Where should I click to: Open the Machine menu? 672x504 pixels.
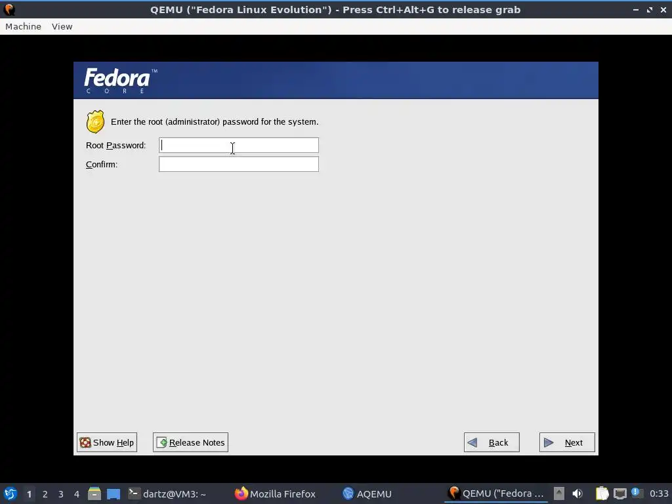pyautogui.click(x=23, y=26)
